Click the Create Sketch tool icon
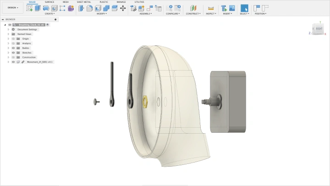The width and height of the screenshot is (330, 186). (x=30, y=8)
